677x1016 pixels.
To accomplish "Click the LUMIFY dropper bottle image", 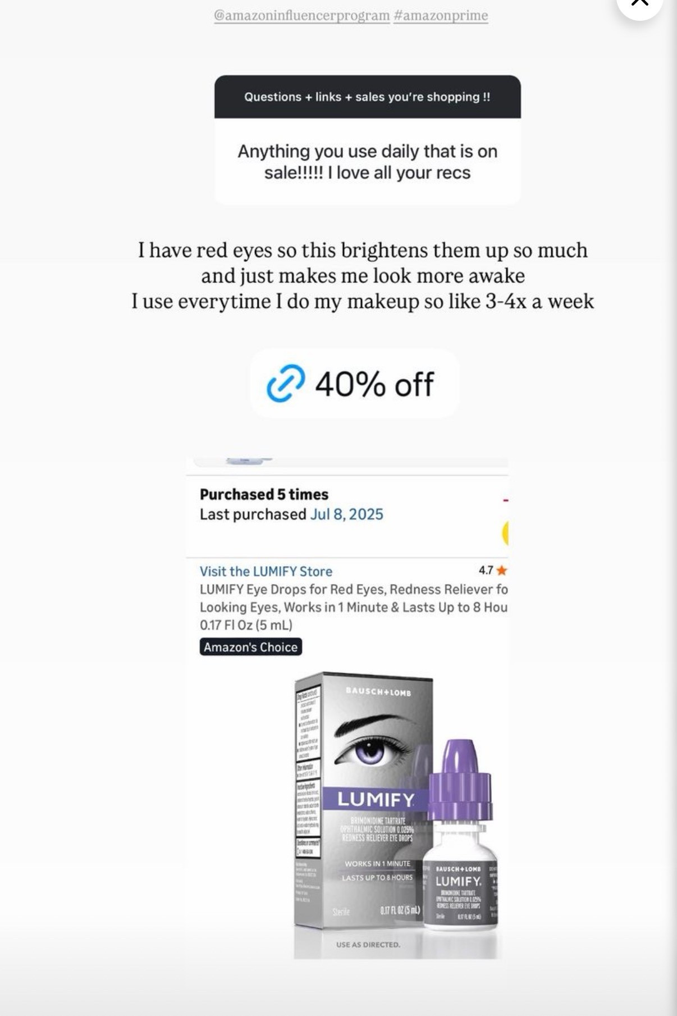I will [460, 837].
